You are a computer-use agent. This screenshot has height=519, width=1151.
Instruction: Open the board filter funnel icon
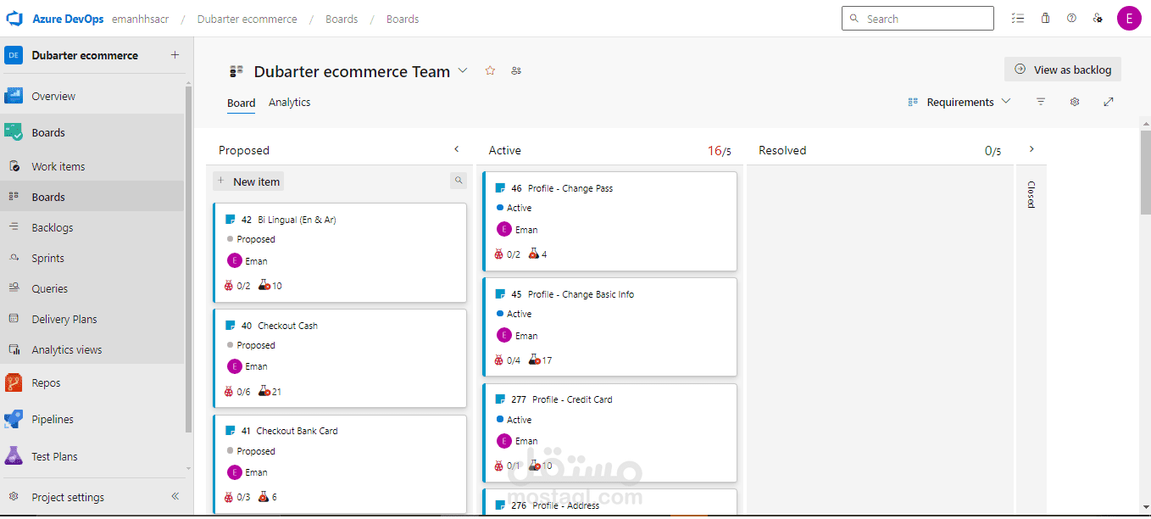point(1041,102)
